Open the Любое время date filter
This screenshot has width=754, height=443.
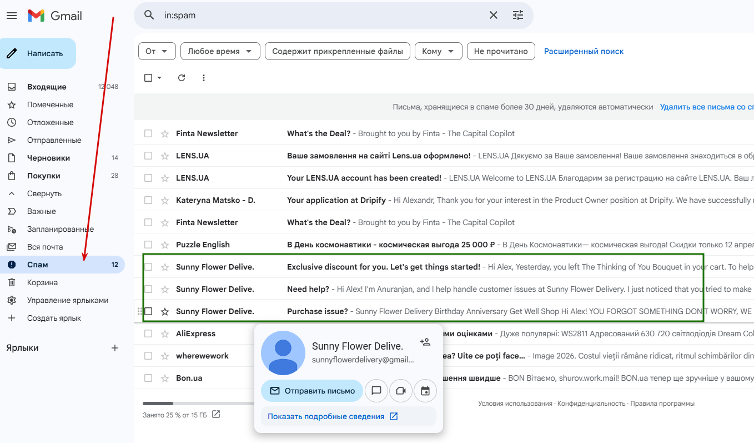[x=220, y=51]
